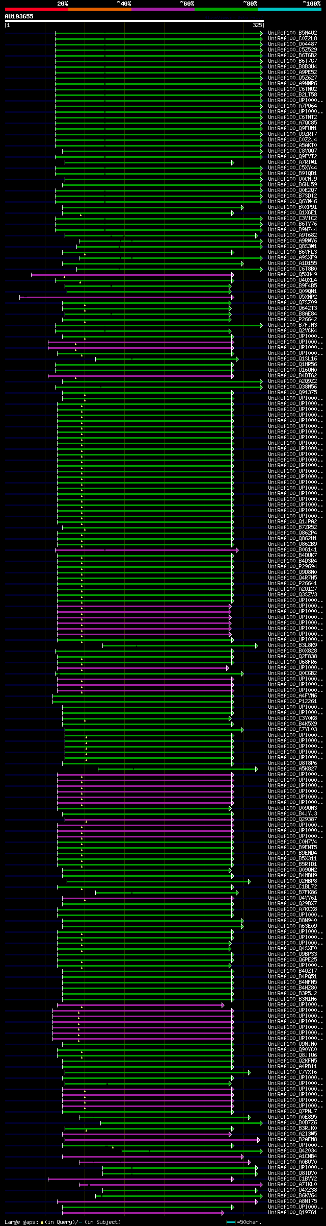Click the query name AU193655
326x1226 pixels.
click(x=19, y=16)
